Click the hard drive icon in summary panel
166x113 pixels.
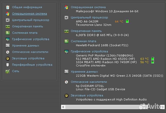pyautogui.click(x=66, y=72)
